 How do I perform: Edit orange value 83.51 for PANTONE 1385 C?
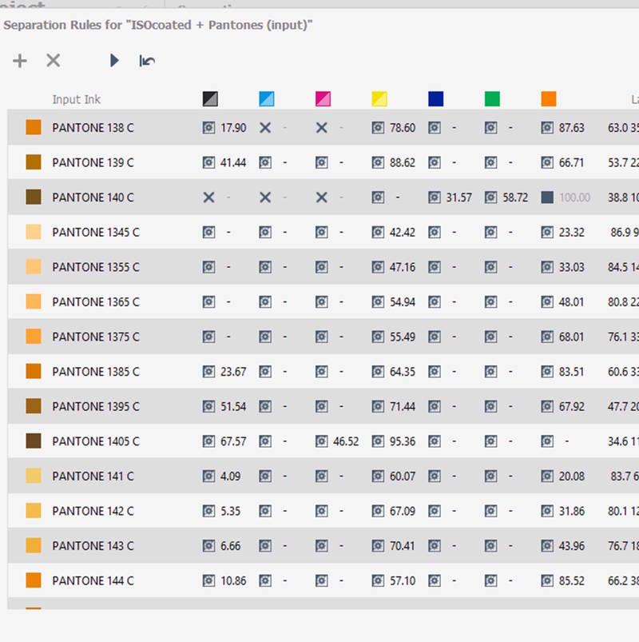pos(572,371)
